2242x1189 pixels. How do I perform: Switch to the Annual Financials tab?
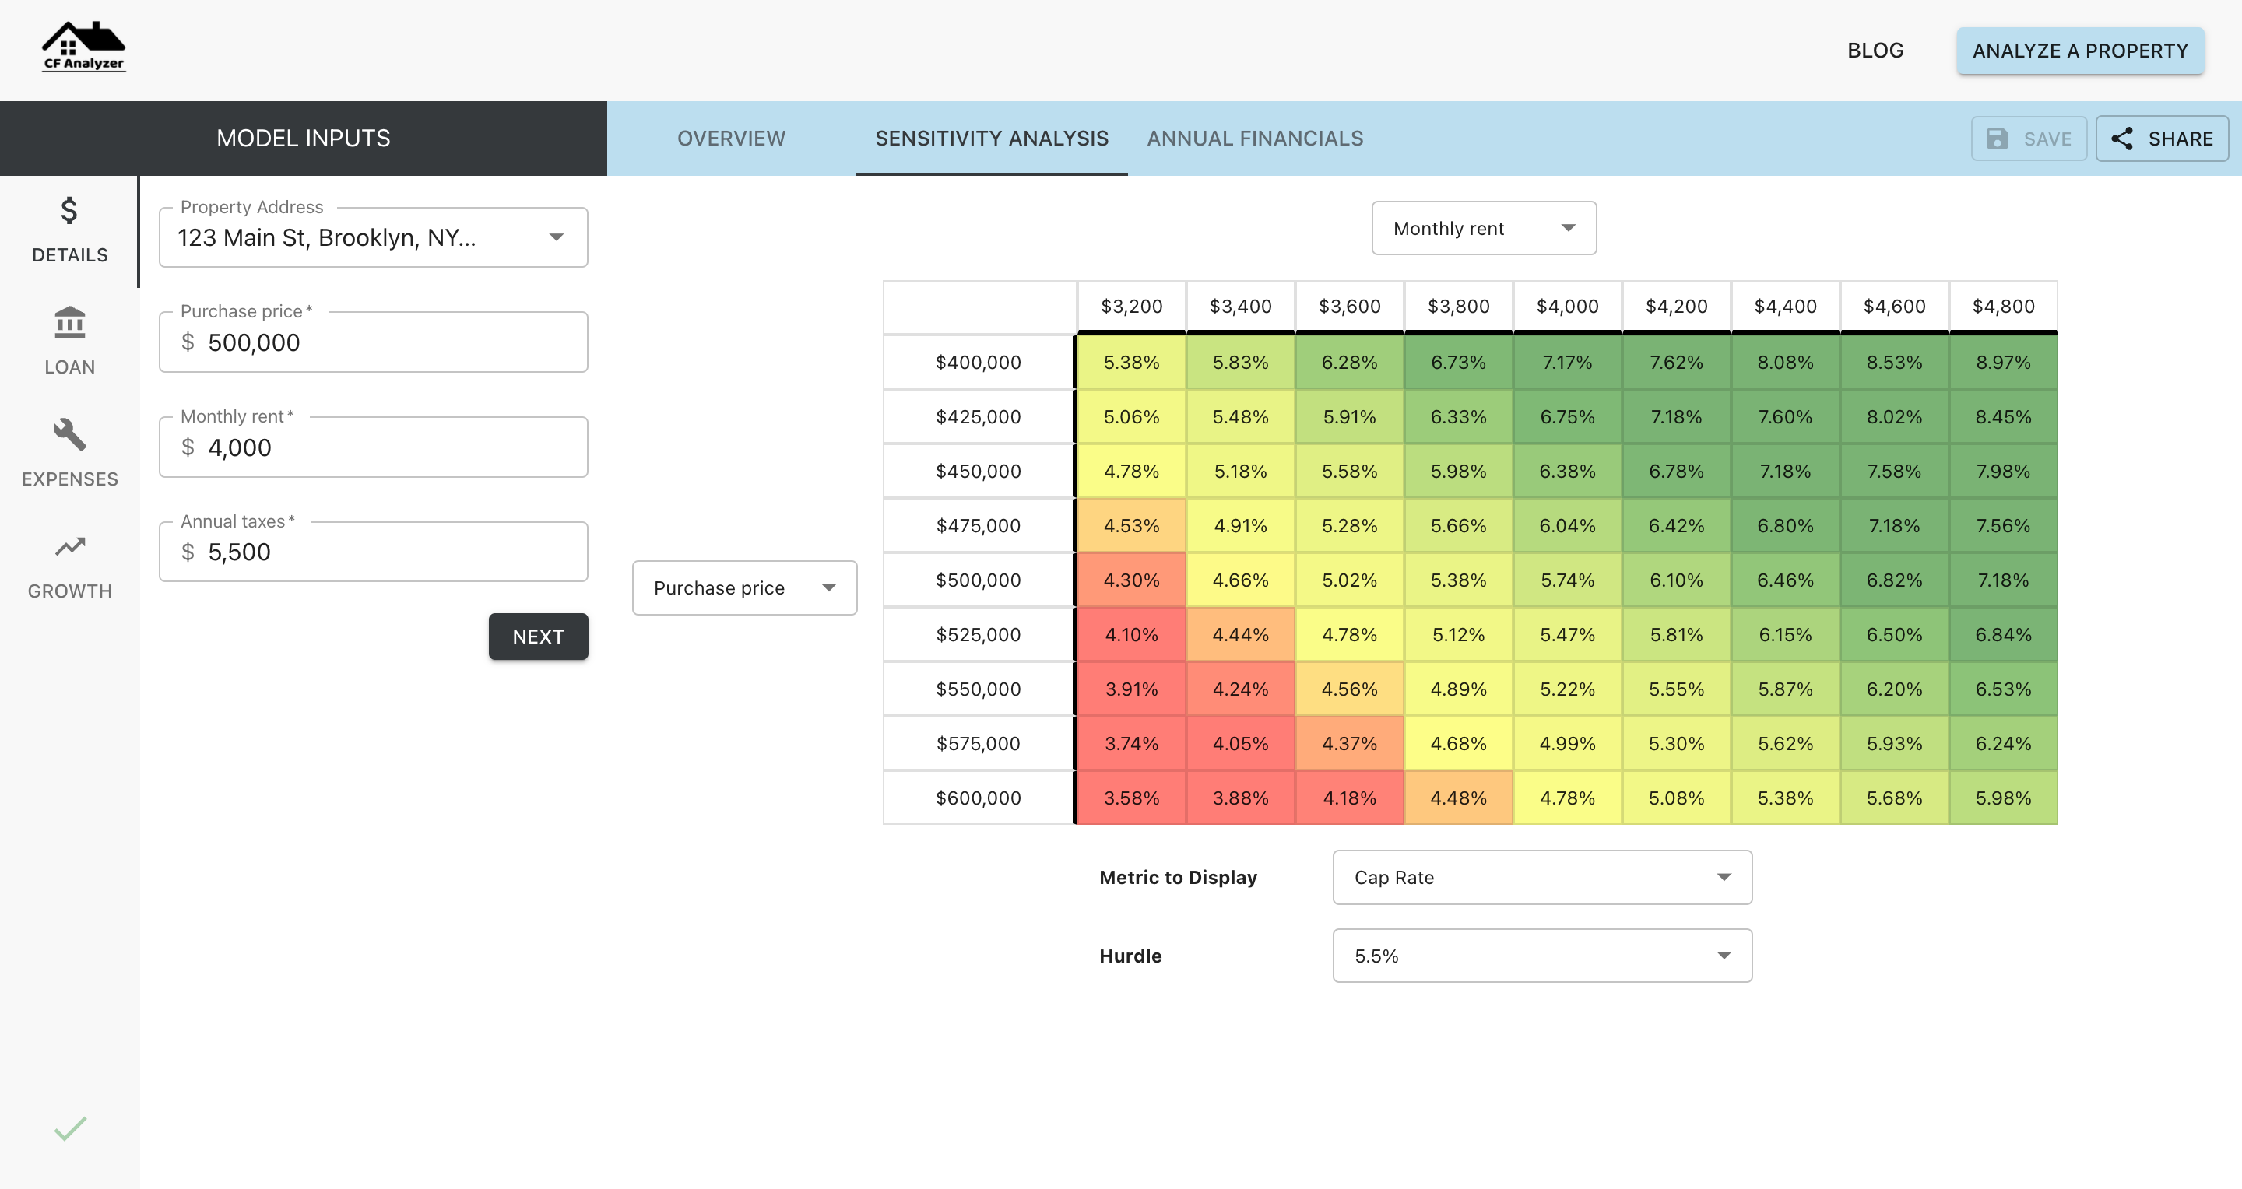(1254, 139)
